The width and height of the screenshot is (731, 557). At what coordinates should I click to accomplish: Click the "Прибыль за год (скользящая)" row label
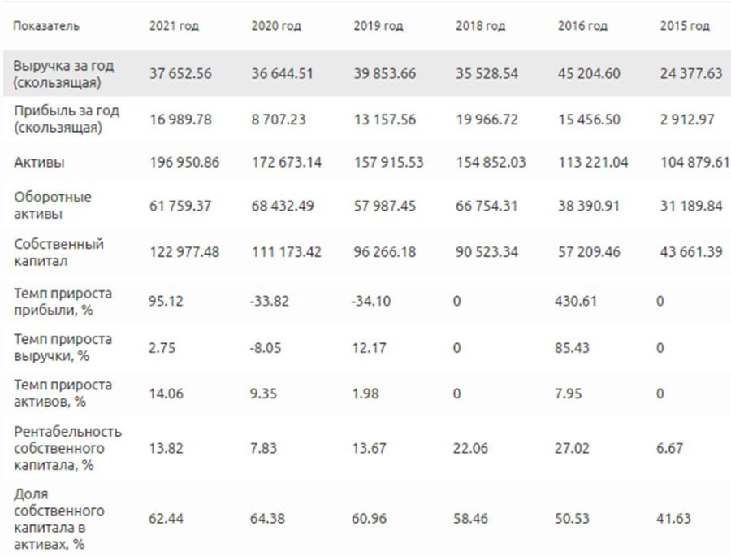pos(66,120)
